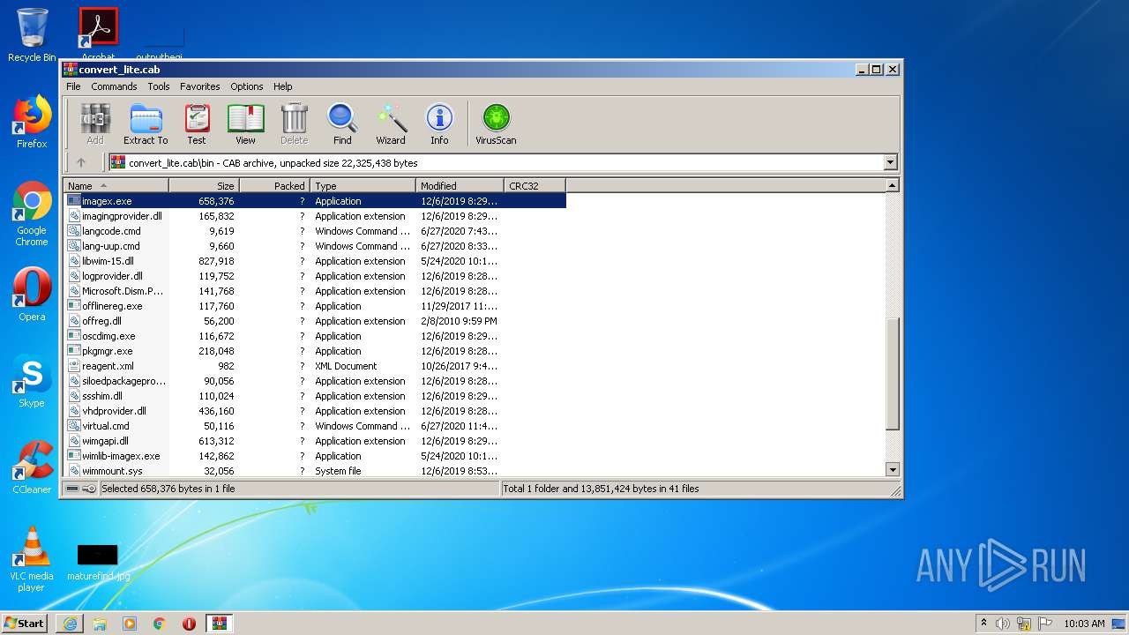Sort files by Size column
Viewport: 1129px width, 635px height.
pyautogui.click(x=204, y=185)
